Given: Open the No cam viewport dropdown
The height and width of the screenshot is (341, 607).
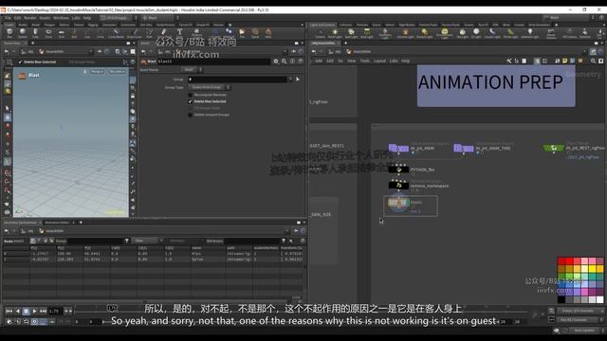Looking at the screenshot, I should [x=117, y=72].
